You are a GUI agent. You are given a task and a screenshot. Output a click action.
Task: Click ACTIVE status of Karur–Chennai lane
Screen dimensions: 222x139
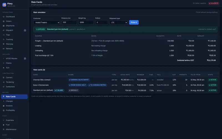coord(213,85)
